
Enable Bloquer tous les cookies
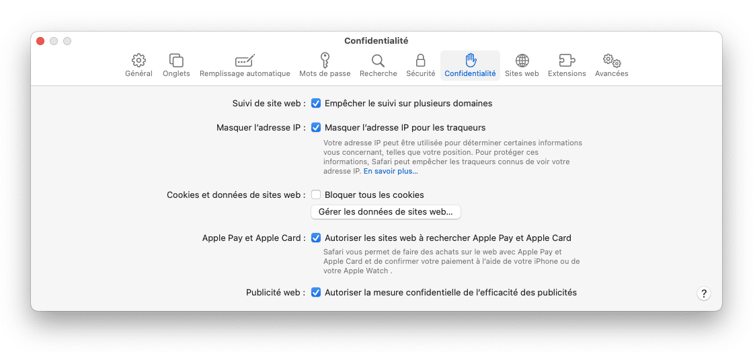click(316, 195)
